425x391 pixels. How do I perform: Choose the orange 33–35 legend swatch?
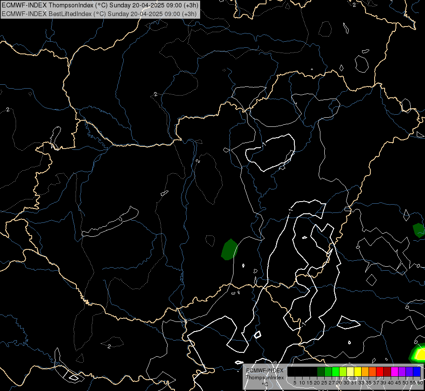coord(365,371)
